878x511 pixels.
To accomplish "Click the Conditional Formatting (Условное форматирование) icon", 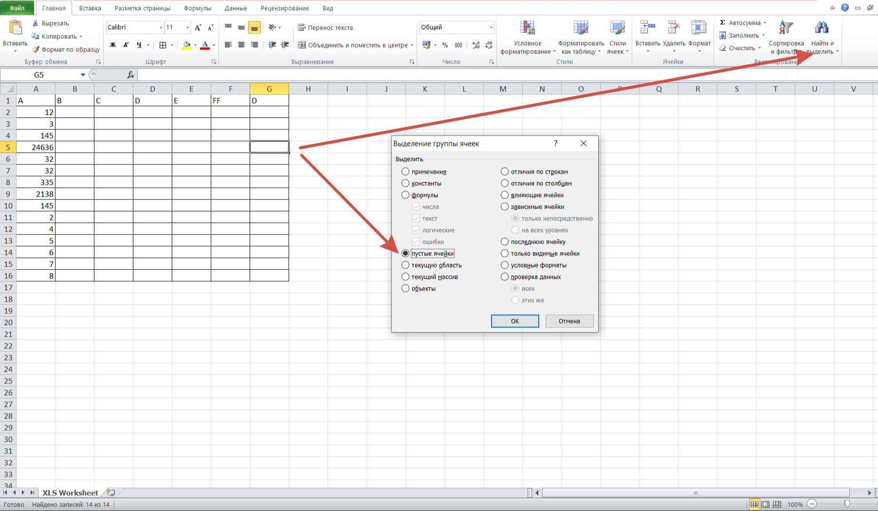I will (x=527, y=28).
